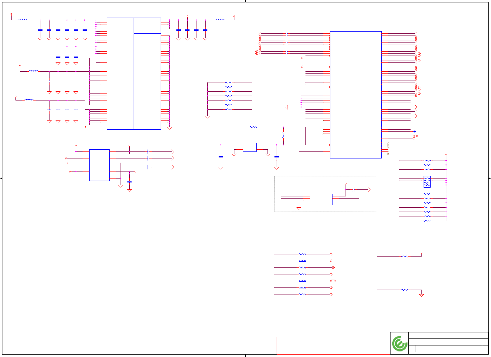Click the green circular logo in the title block

(400, 344)
